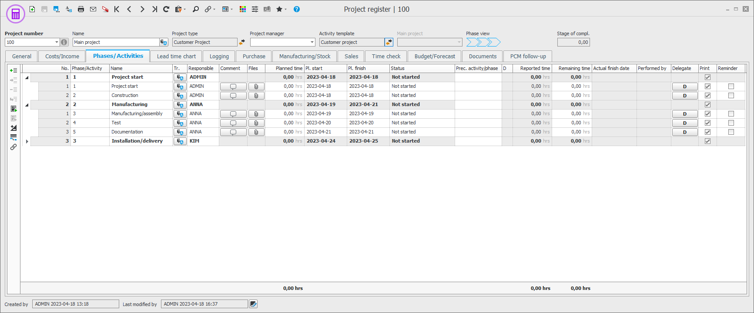Open the Lead time chart tab

point(176,57)
